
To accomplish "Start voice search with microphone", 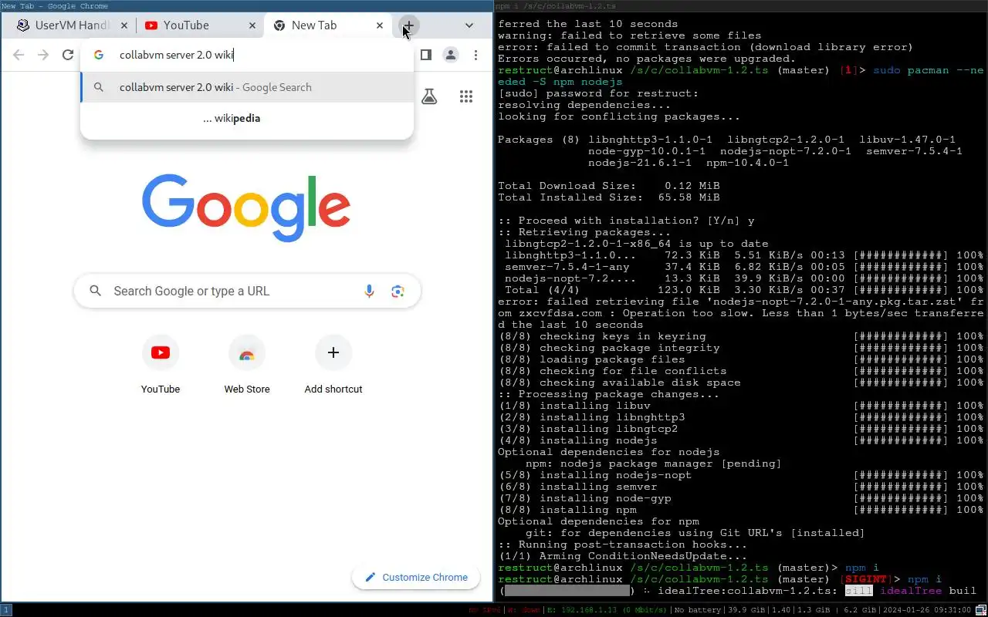I will click(x=369, y=291).
